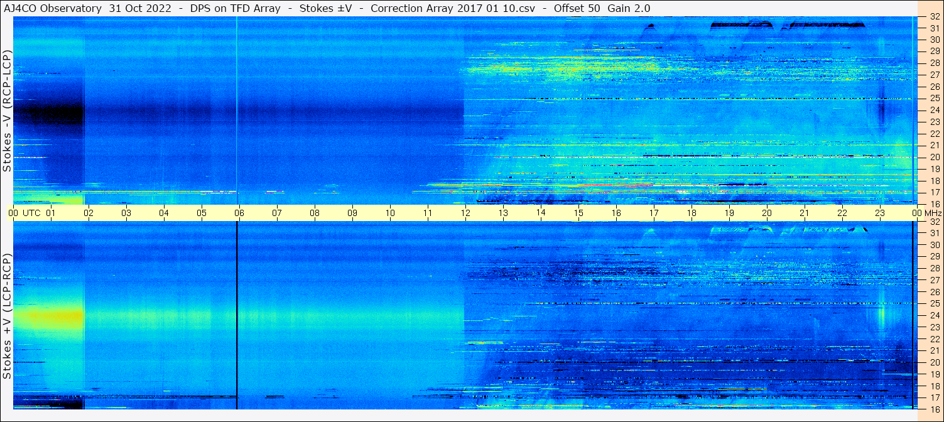Select the 03 hour tick on time axis
The image size is (944, 422).
click(126, 213)
